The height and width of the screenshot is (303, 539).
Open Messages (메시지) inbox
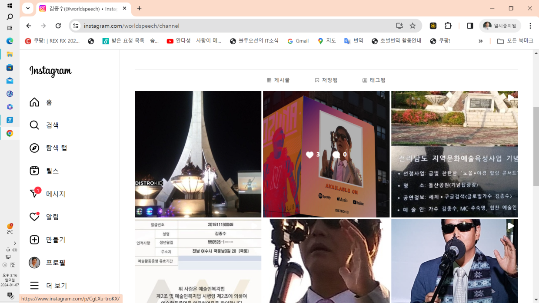[47, 194]
